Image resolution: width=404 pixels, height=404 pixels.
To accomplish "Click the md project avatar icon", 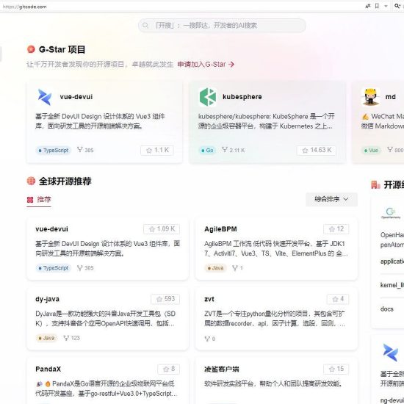I will 371,97.
